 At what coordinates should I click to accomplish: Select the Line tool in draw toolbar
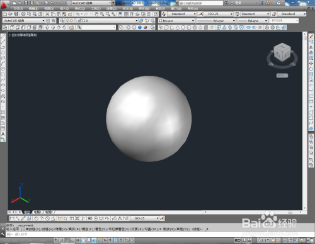[x=3, y=36]
